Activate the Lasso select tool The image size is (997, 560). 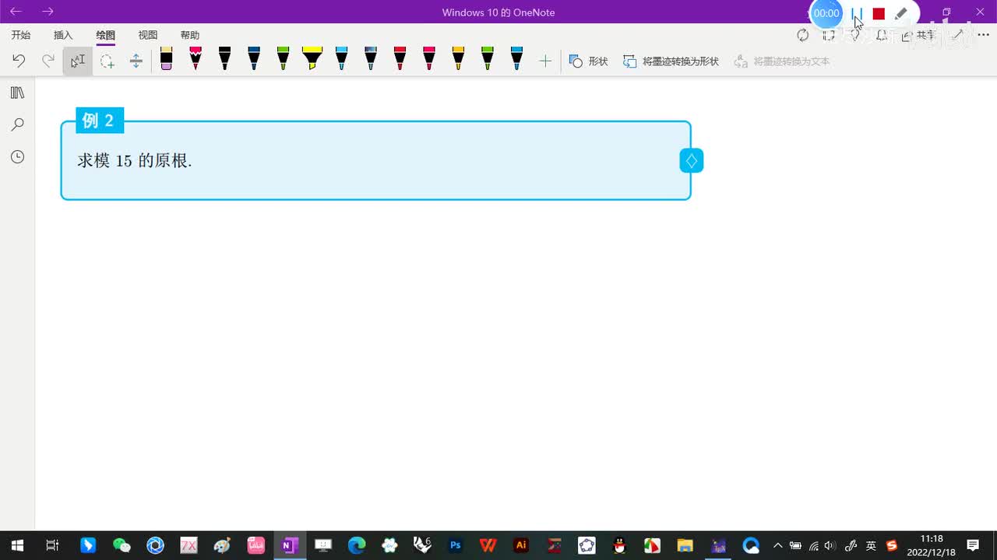click(107, 61)
